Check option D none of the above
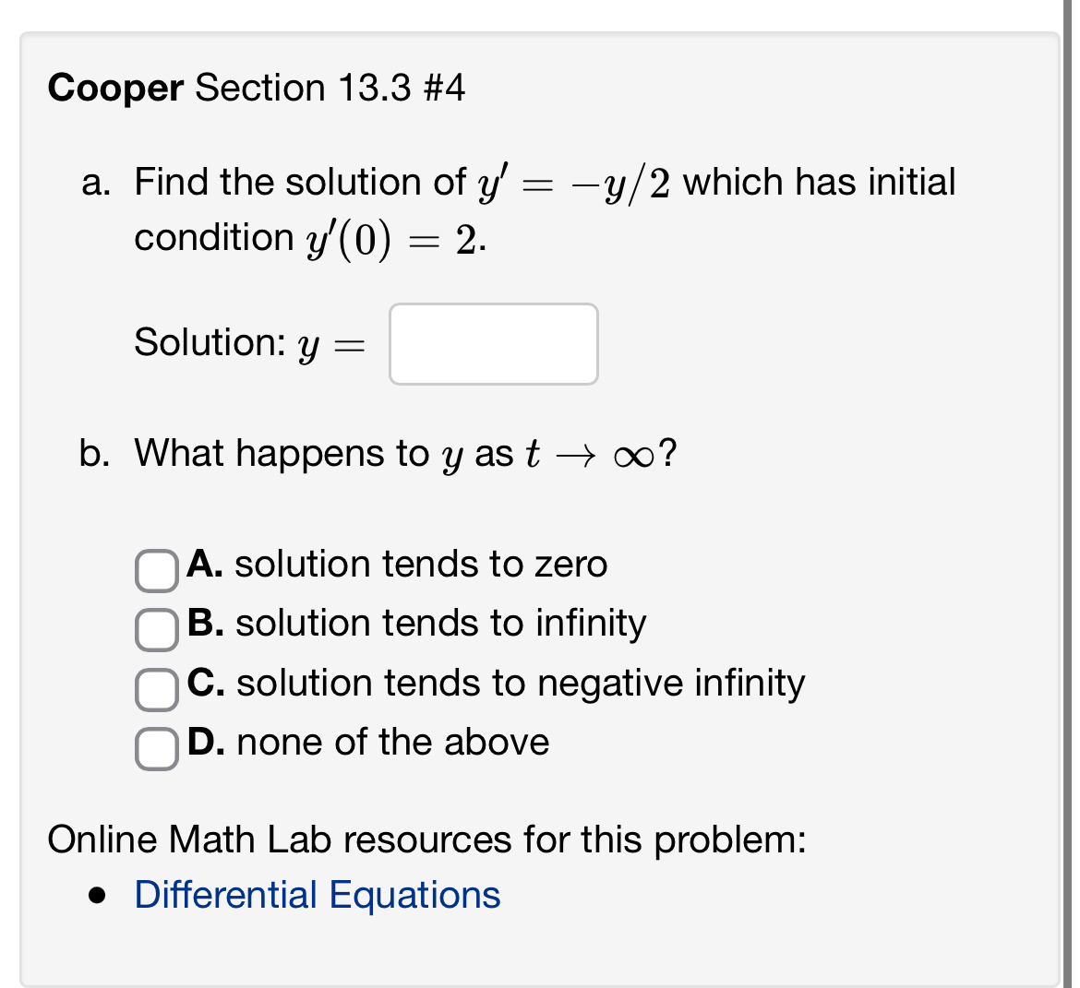The height and width of the screenshot is (988, 1080). point(157,748)
